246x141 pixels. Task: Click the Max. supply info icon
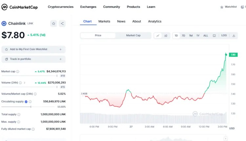[18, 122]
